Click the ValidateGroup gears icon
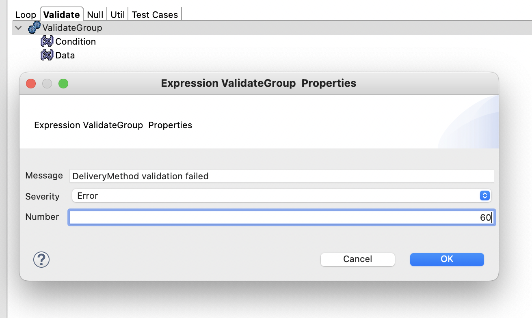The height and width of the screenshot is (318, 532). [x=35, y=28]
